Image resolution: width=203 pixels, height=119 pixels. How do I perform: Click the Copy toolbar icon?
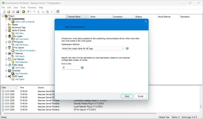point(43,12)
